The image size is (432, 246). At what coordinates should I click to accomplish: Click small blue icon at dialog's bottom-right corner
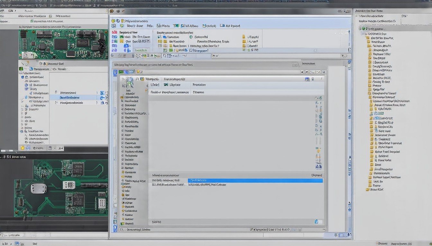click(316, 222)
